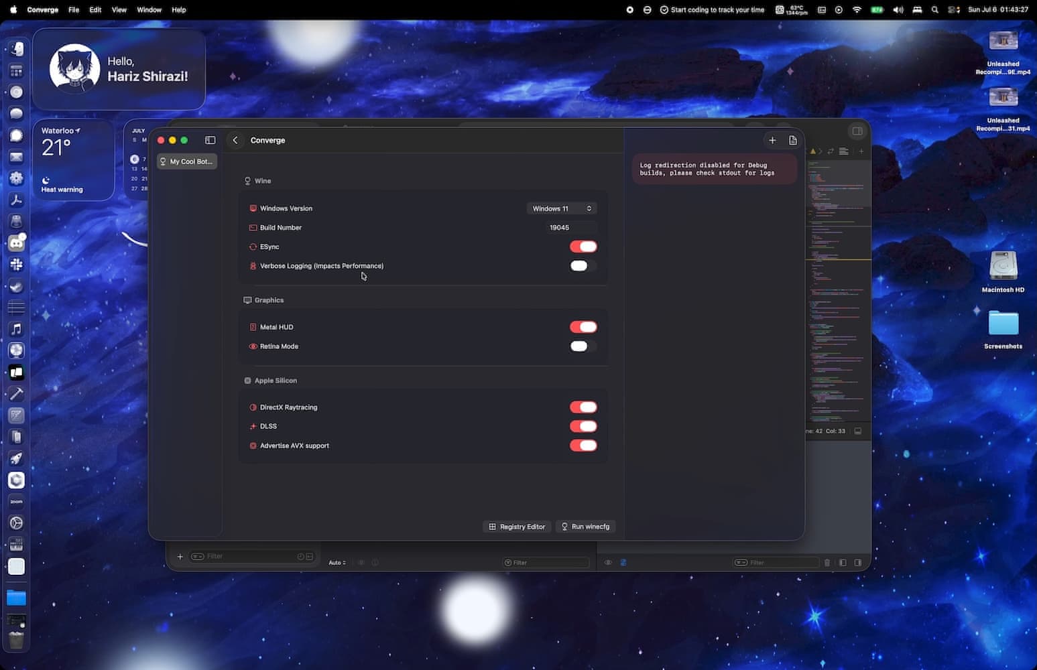Enable Verbose Logging switch
Image resolution: width=1037 pixels, height=670 pixels.
pyautogui.click(x=583, y=266)
